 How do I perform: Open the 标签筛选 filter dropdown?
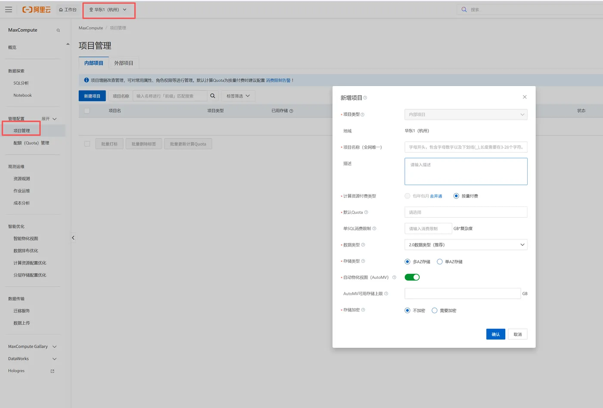pos(238,96)
